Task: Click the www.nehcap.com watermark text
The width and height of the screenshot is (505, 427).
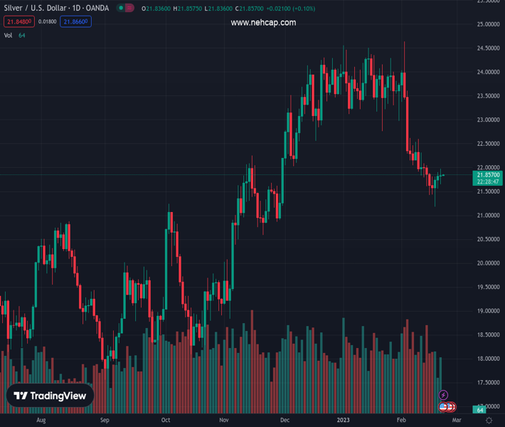Action: point(263,23)
